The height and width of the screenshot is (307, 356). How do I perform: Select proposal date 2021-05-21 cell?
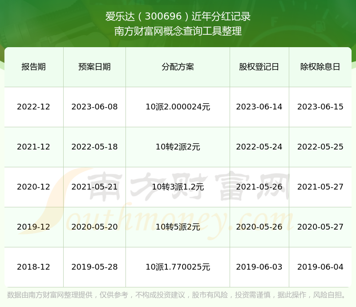click(x=94, y=187)
